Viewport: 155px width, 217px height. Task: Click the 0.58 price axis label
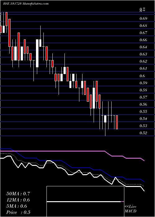pyautogui.click(x=143, y=90)
